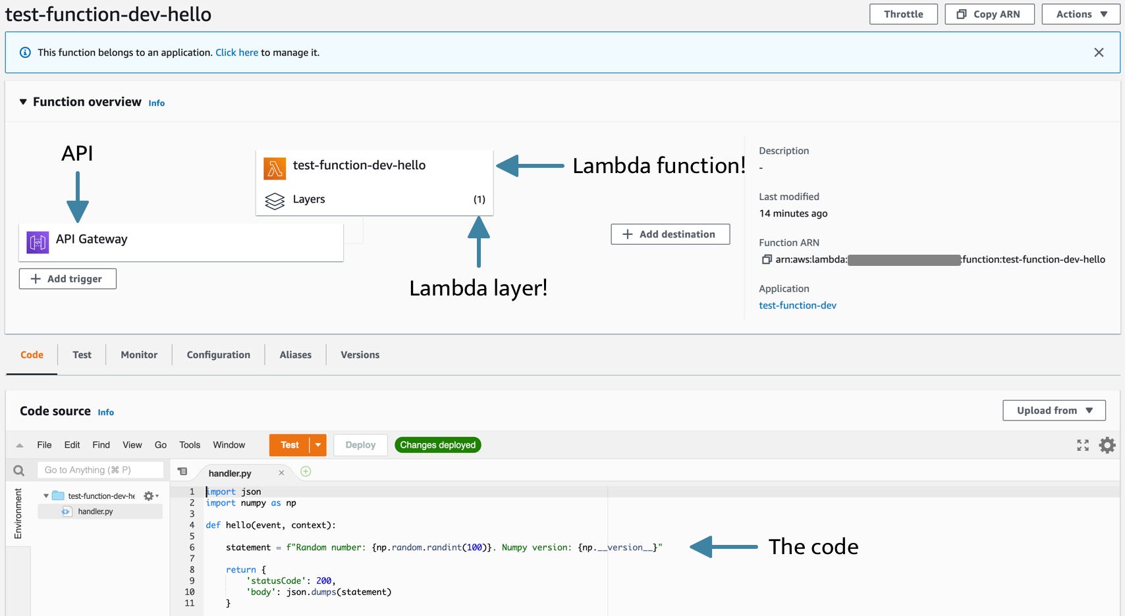1125x616 pixels.
Task: Run the orange Test button
Action: click(289, 445)
